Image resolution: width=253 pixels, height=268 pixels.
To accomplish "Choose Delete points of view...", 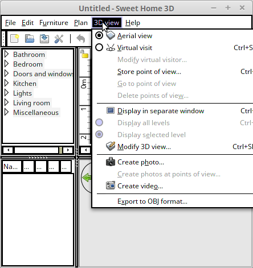I will (x=153, y=96).
